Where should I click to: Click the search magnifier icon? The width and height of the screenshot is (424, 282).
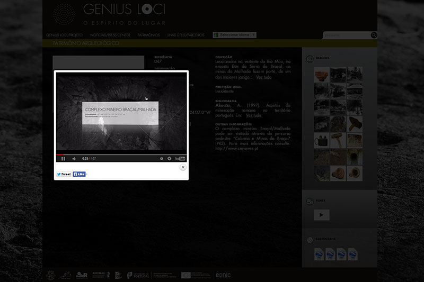(374, 35)
